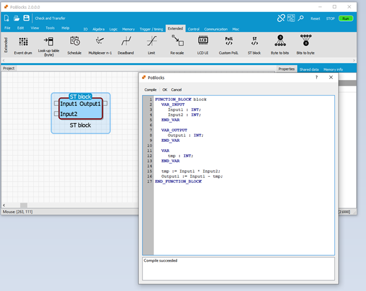Click the Input2 connector pin on ST block
The width and height of the screenshot is (366, 291).
pyautogui.click(x=56, y=114)
